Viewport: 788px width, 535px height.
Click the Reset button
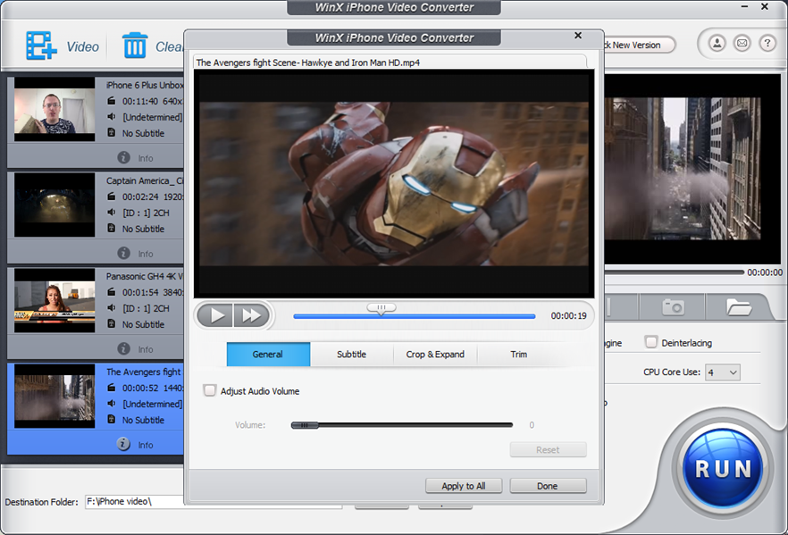548,449
